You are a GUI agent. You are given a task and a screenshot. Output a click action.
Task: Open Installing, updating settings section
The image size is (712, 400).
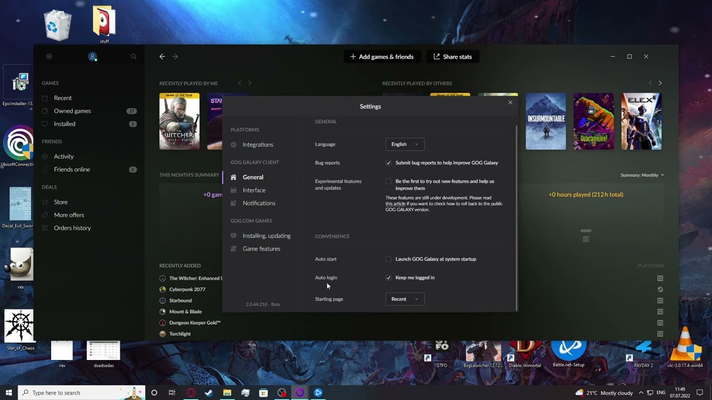(x=266, y=236)
